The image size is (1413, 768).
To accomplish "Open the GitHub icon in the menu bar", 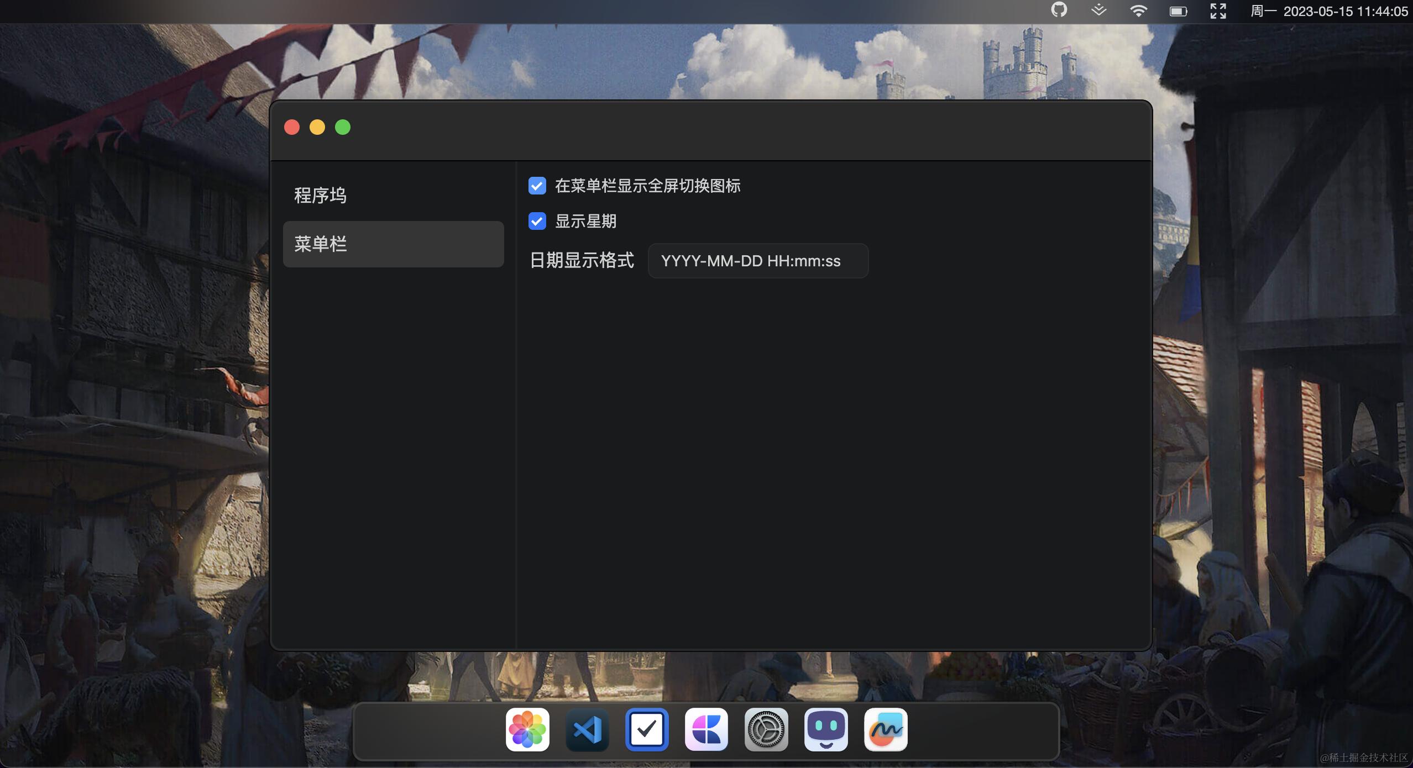I will point(1059,10).
